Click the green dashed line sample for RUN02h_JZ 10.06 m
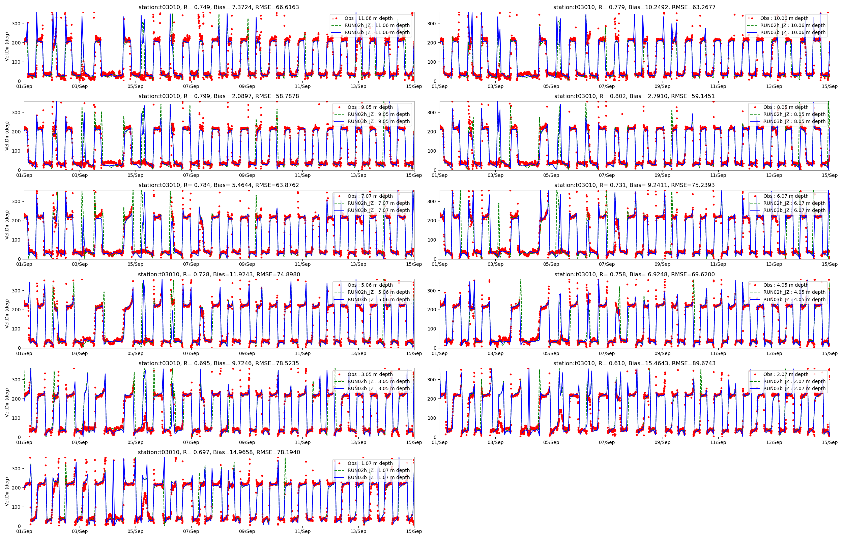 [x=752, y=25]
